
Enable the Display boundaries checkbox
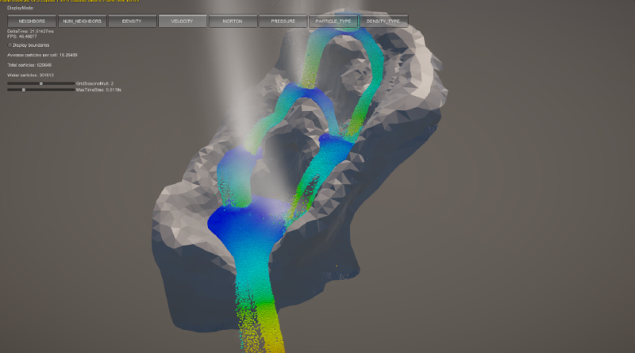[x=10, y=45]
